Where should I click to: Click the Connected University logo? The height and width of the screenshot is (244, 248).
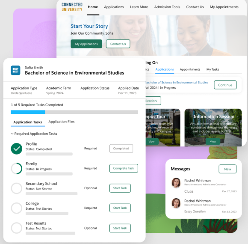tap(72, 7)
